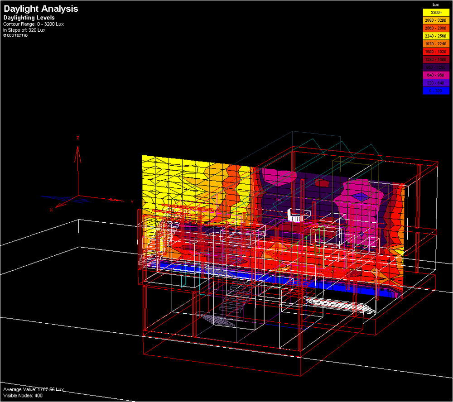
Task: Click the In Steps of: 320 Lux text
Action: click(24, 30)
